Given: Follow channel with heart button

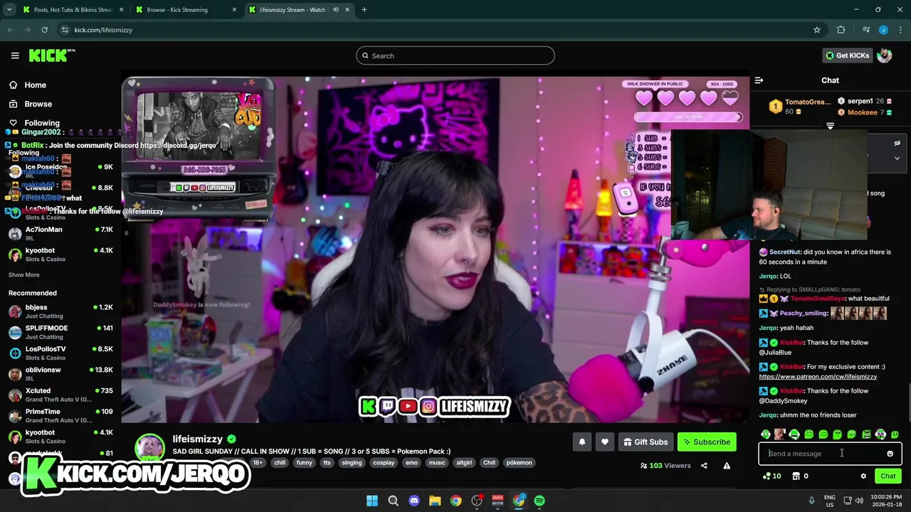Looking at the screenshot, I should click(605, 442).
